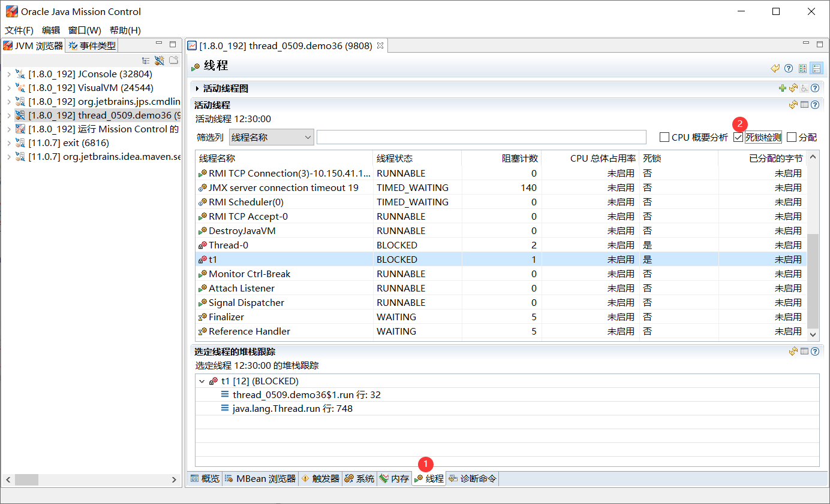Click table settings icon in 活动线程 section

[x=805, y=105]
